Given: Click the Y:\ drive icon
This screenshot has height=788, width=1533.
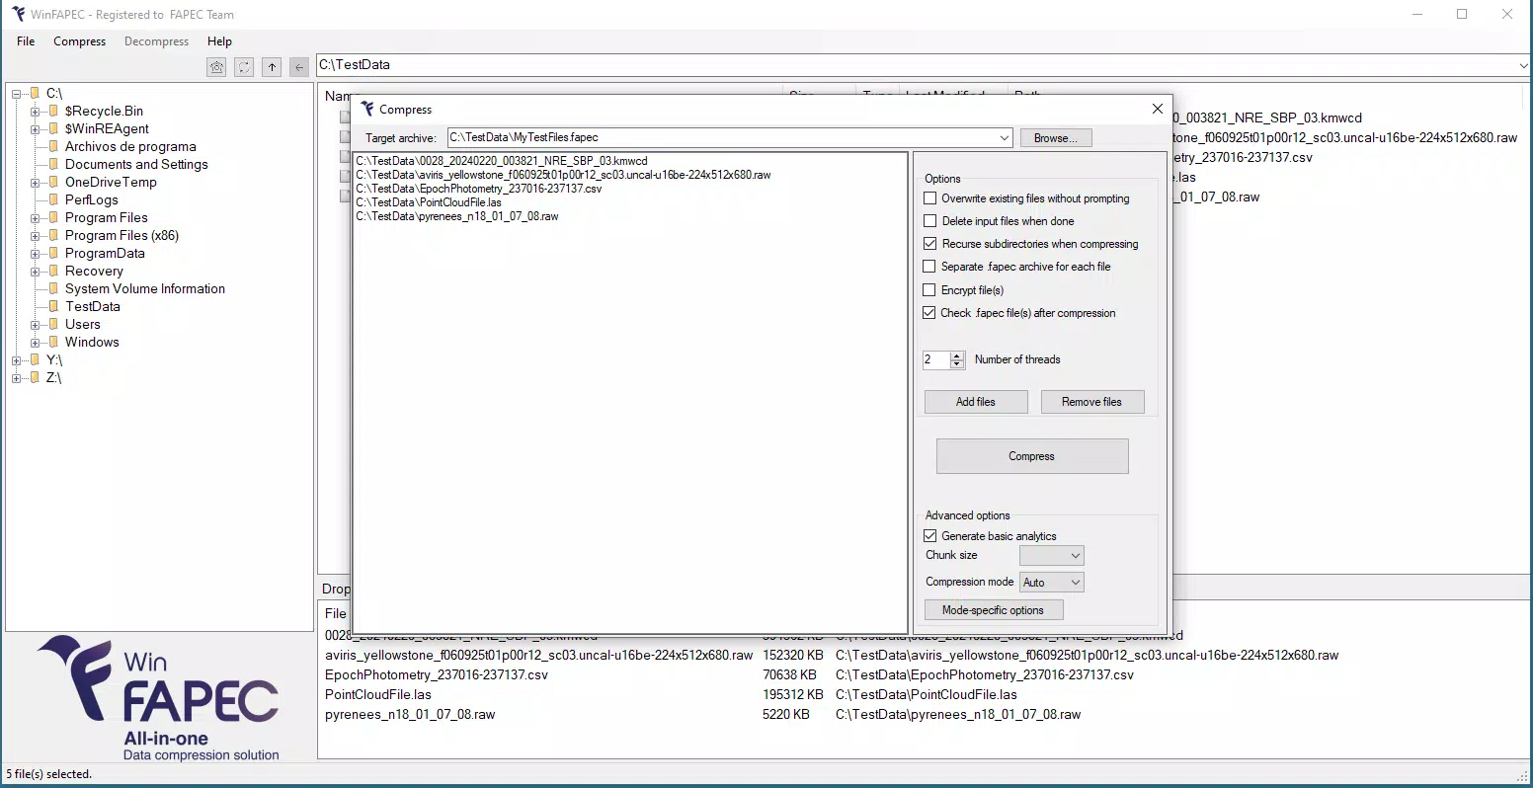Looking at the screenshot, I should coord(35,359).
